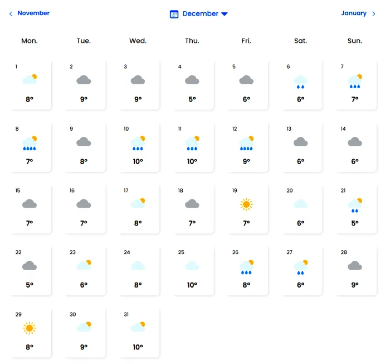This screenshot has width=390, height=364.
Task: Click the heavy rain icon on December 8
Action: (x=30, y=143)
